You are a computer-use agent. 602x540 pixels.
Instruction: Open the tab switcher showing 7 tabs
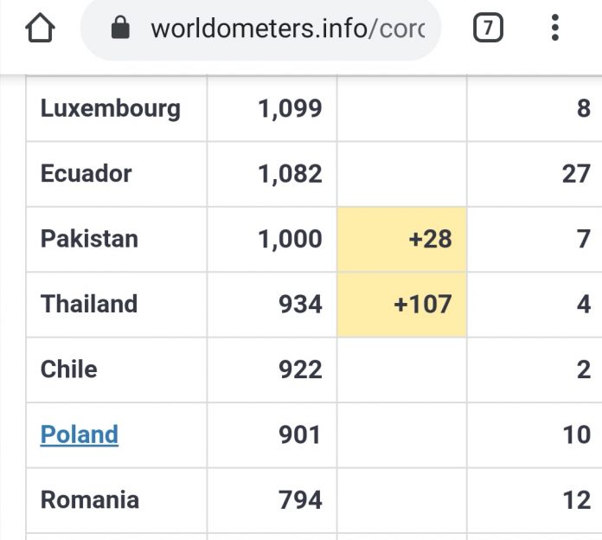click(x=488, y=29)
